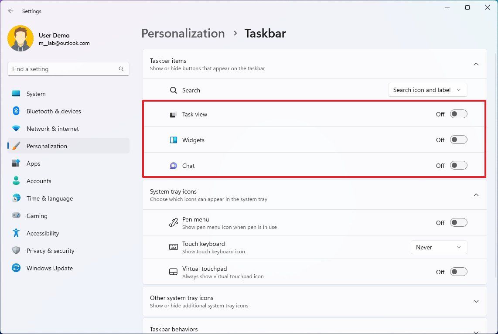
Task: Open Bluetooth & devices via its icon
Action: pos(16,111)
